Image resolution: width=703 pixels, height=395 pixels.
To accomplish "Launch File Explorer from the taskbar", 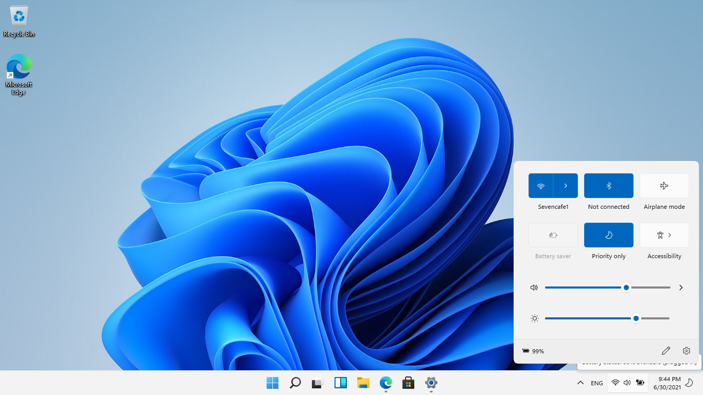I will tap(363, 383).
